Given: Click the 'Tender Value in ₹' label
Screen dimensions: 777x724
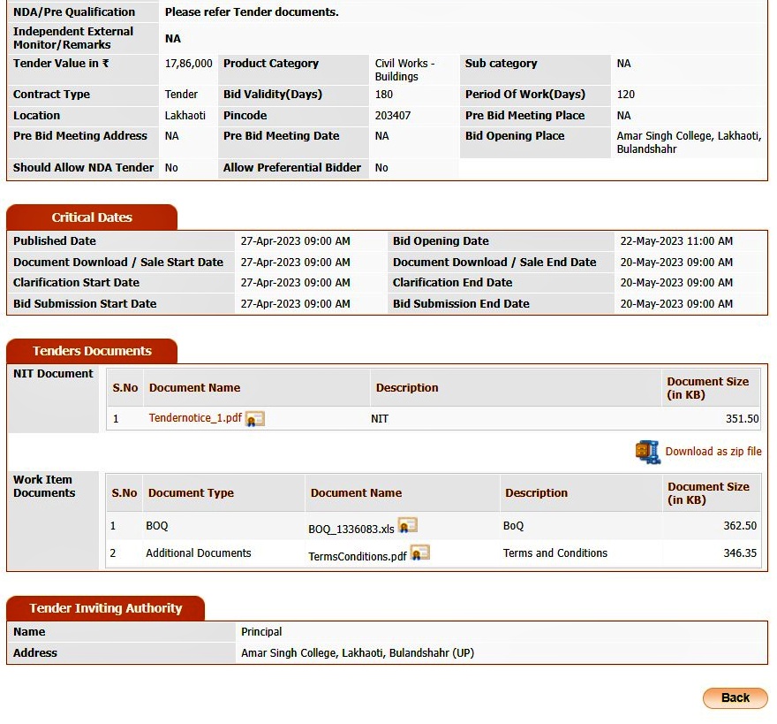Looking at the screenshot, I should 61,64.
